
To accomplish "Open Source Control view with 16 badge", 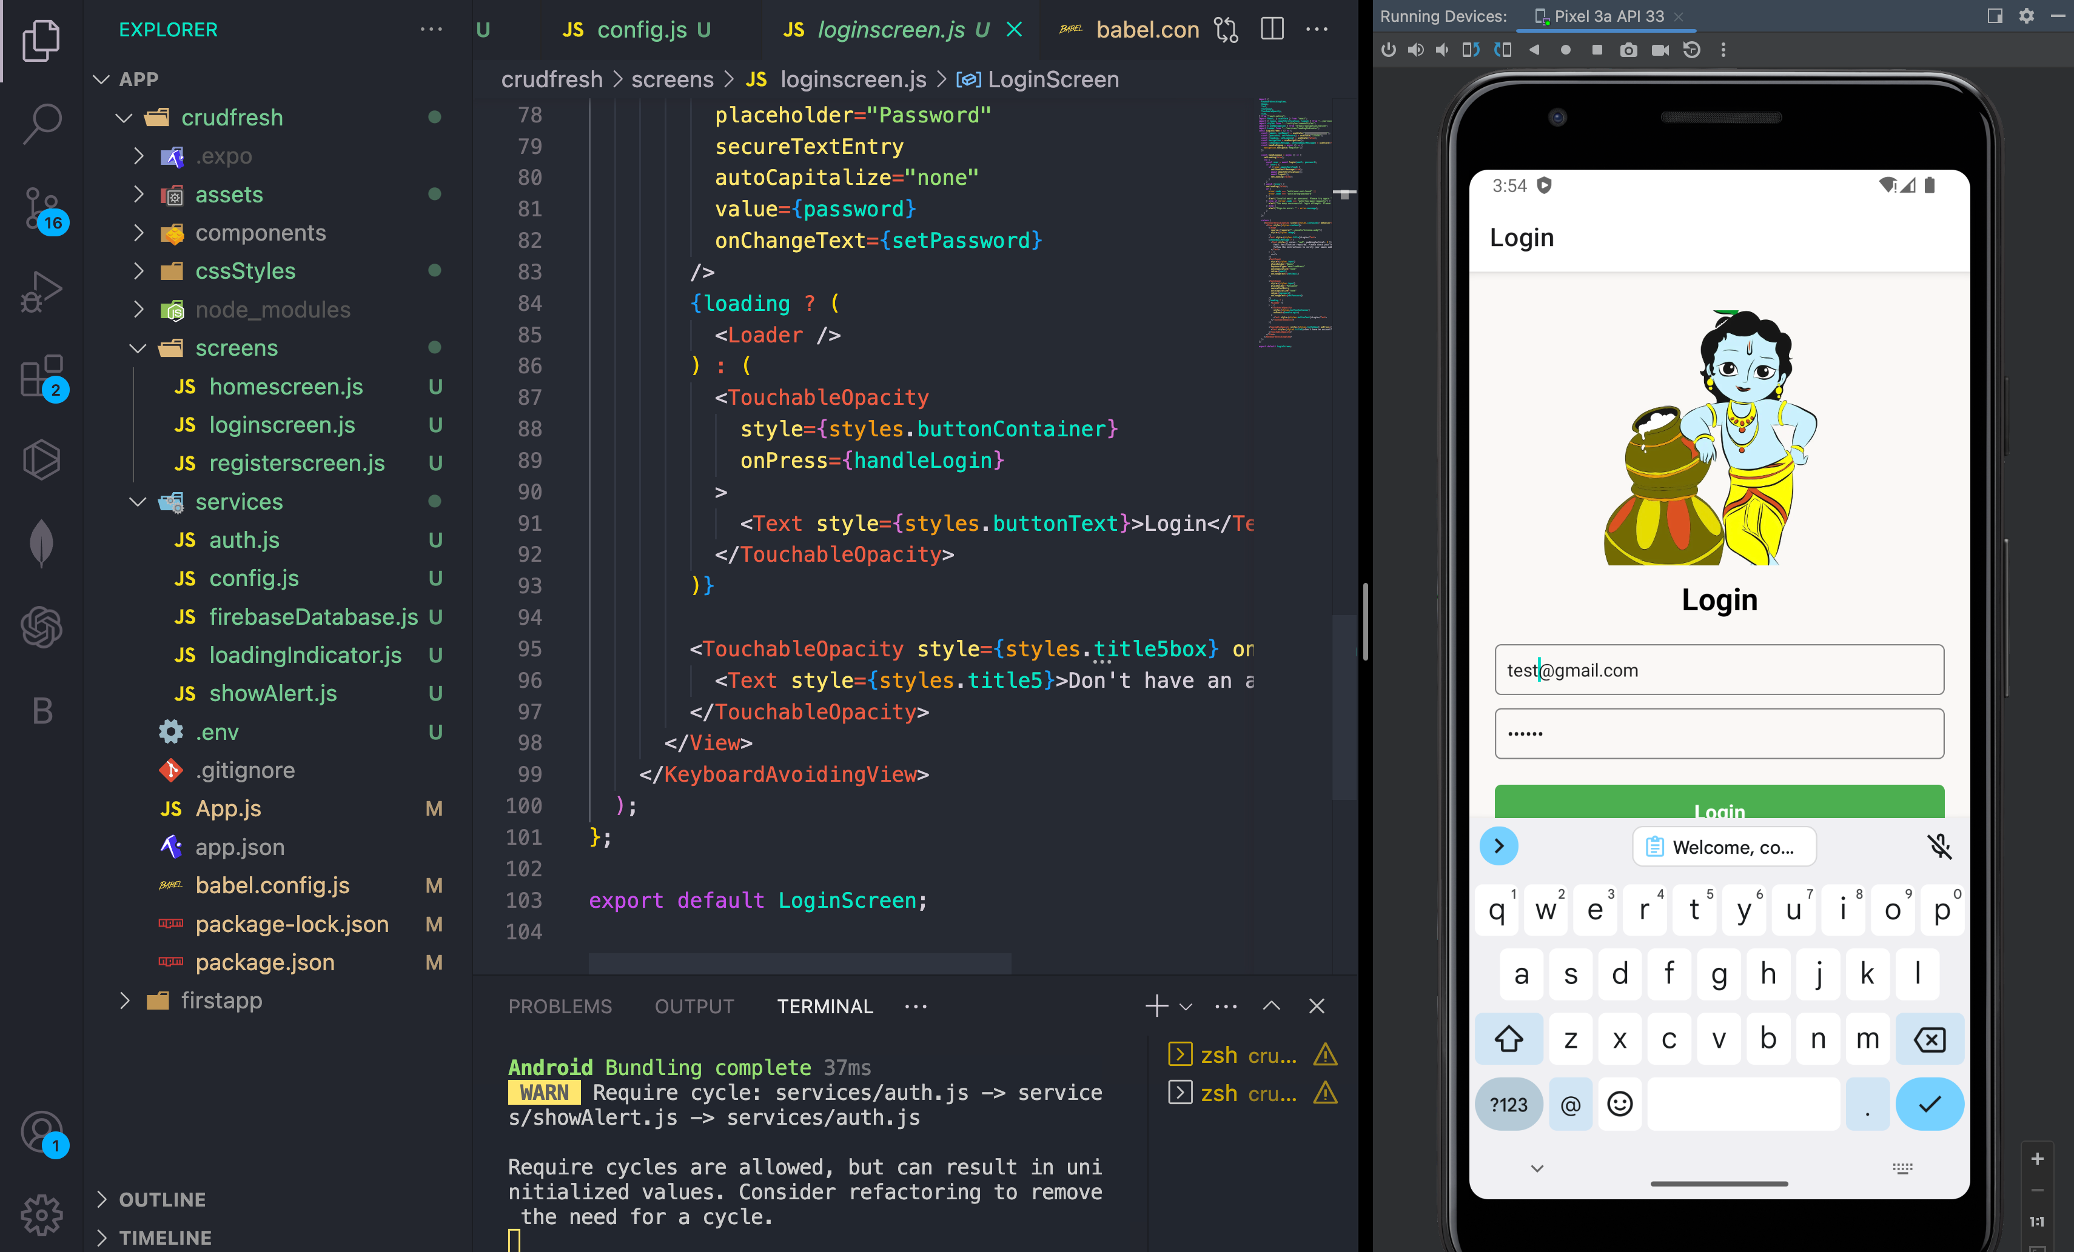I will pos(41,207).
